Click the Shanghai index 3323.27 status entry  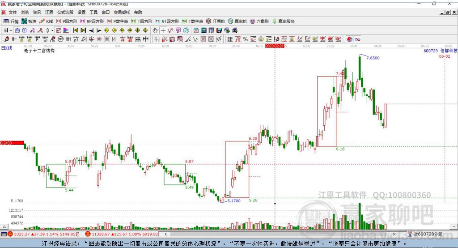click(x=43, y=234)
